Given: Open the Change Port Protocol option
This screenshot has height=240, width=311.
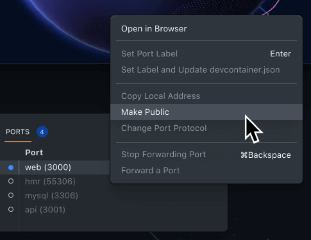Looking at the screenshot, I should pos(164,128).
